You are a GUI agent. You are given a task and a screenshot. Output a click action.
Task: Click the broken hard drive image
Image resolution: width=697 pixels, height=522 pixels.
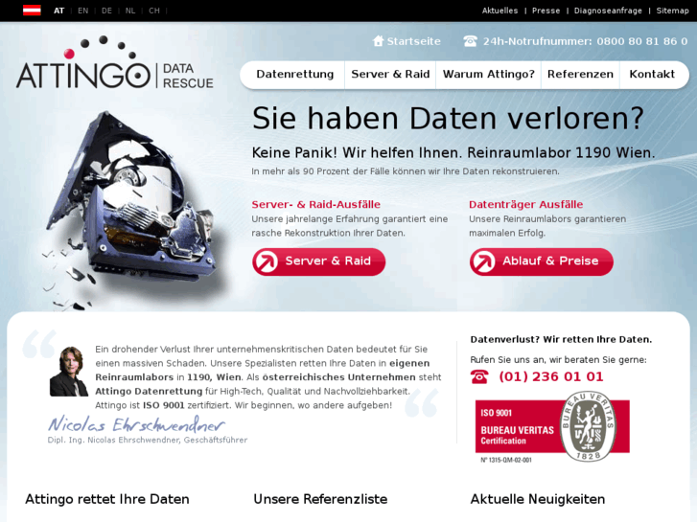tap(131, 209)
